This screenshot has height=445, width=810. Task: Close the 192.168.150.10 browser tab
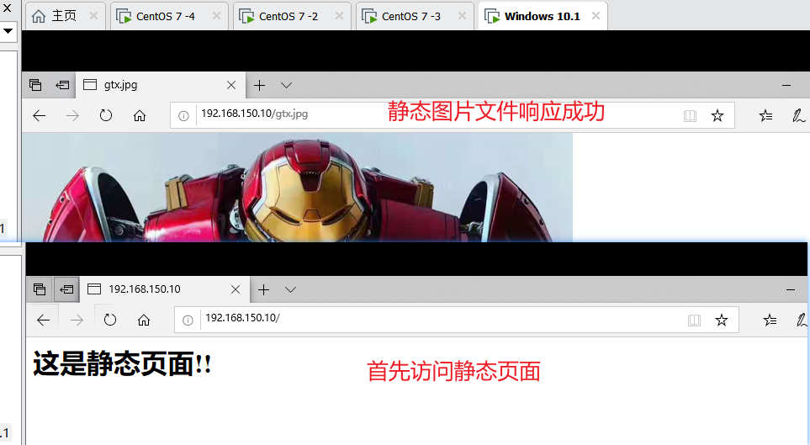[236, 289]
